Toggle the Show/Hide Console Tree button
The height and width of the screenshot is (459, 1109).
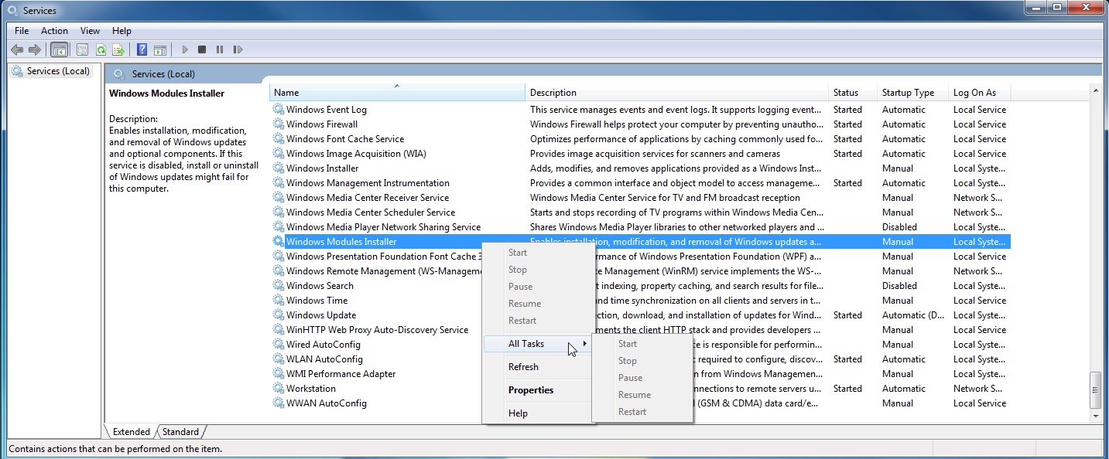coord(59,50)
